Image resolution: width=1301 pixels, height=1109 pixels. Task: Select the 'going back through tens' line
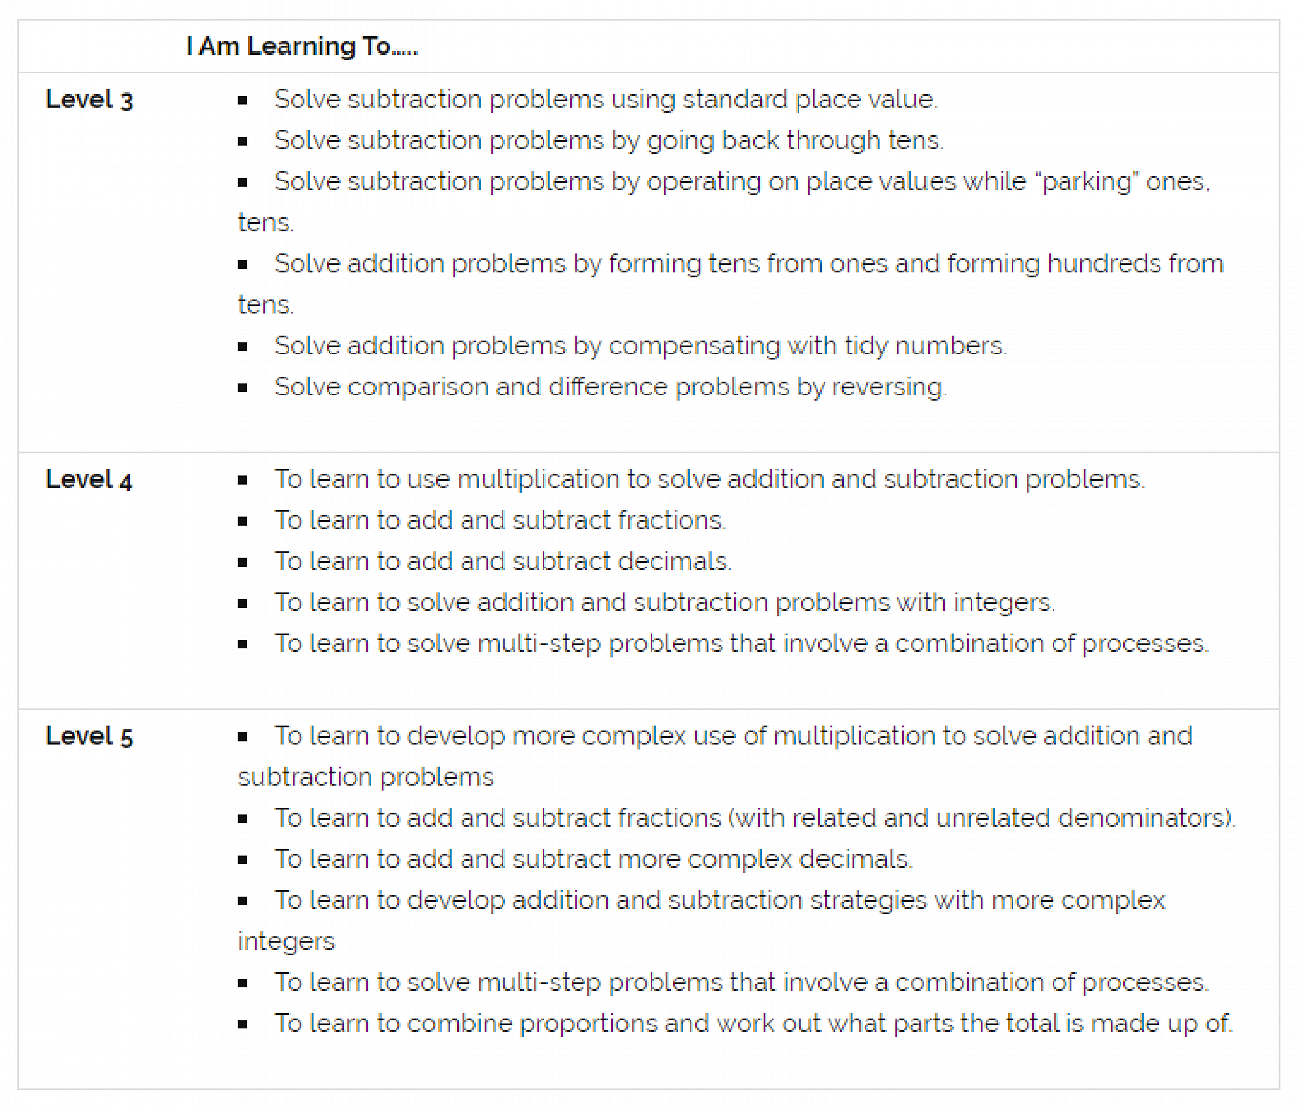608,140
